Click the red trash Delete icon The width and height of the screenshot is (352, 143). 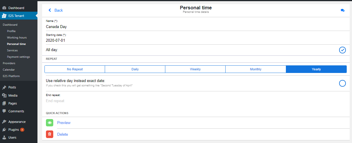50,134
